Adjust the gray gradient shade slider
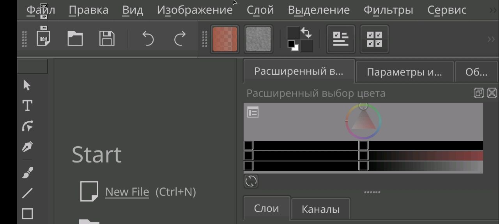The image size is (499, 224). 363,166
